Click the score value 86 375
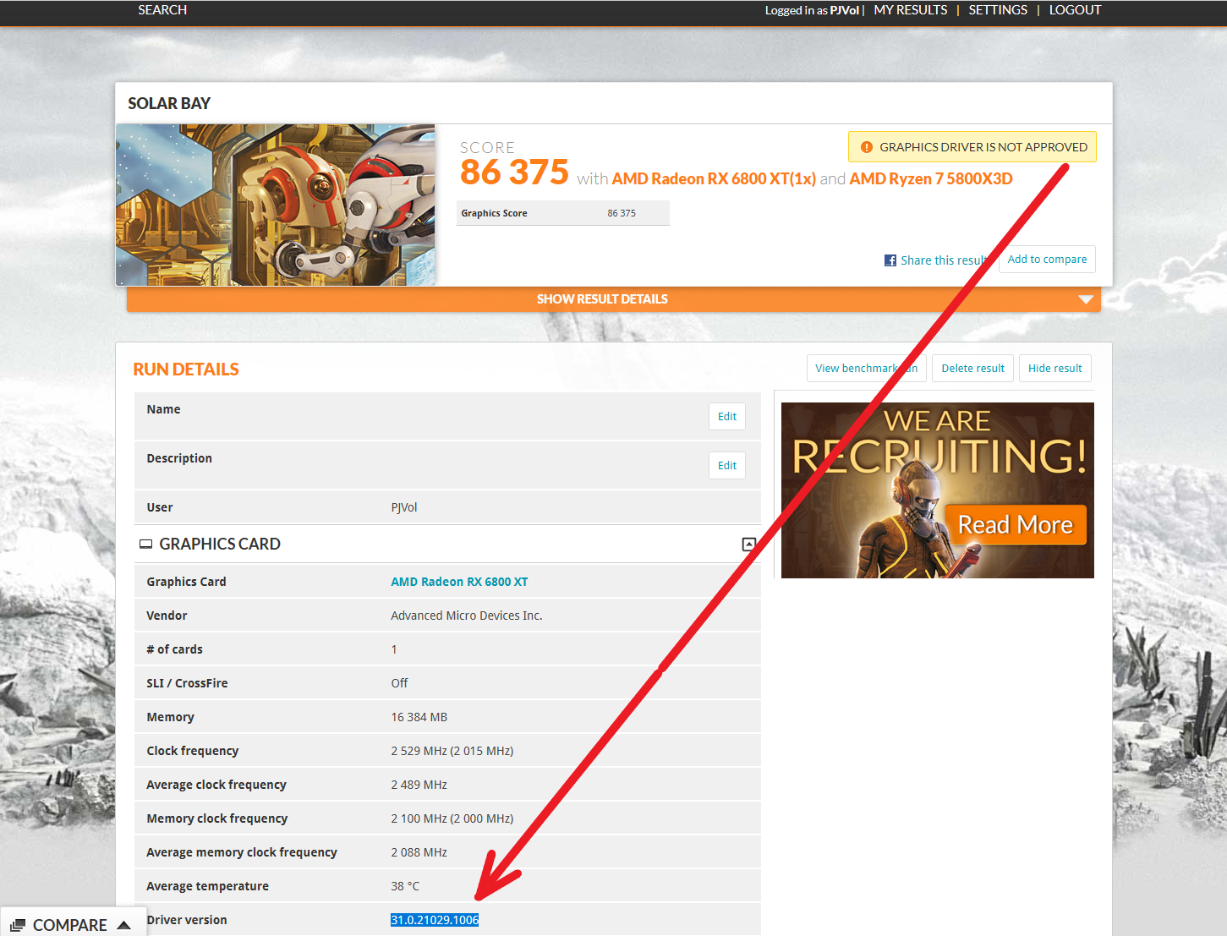 (x=514, y=172)
